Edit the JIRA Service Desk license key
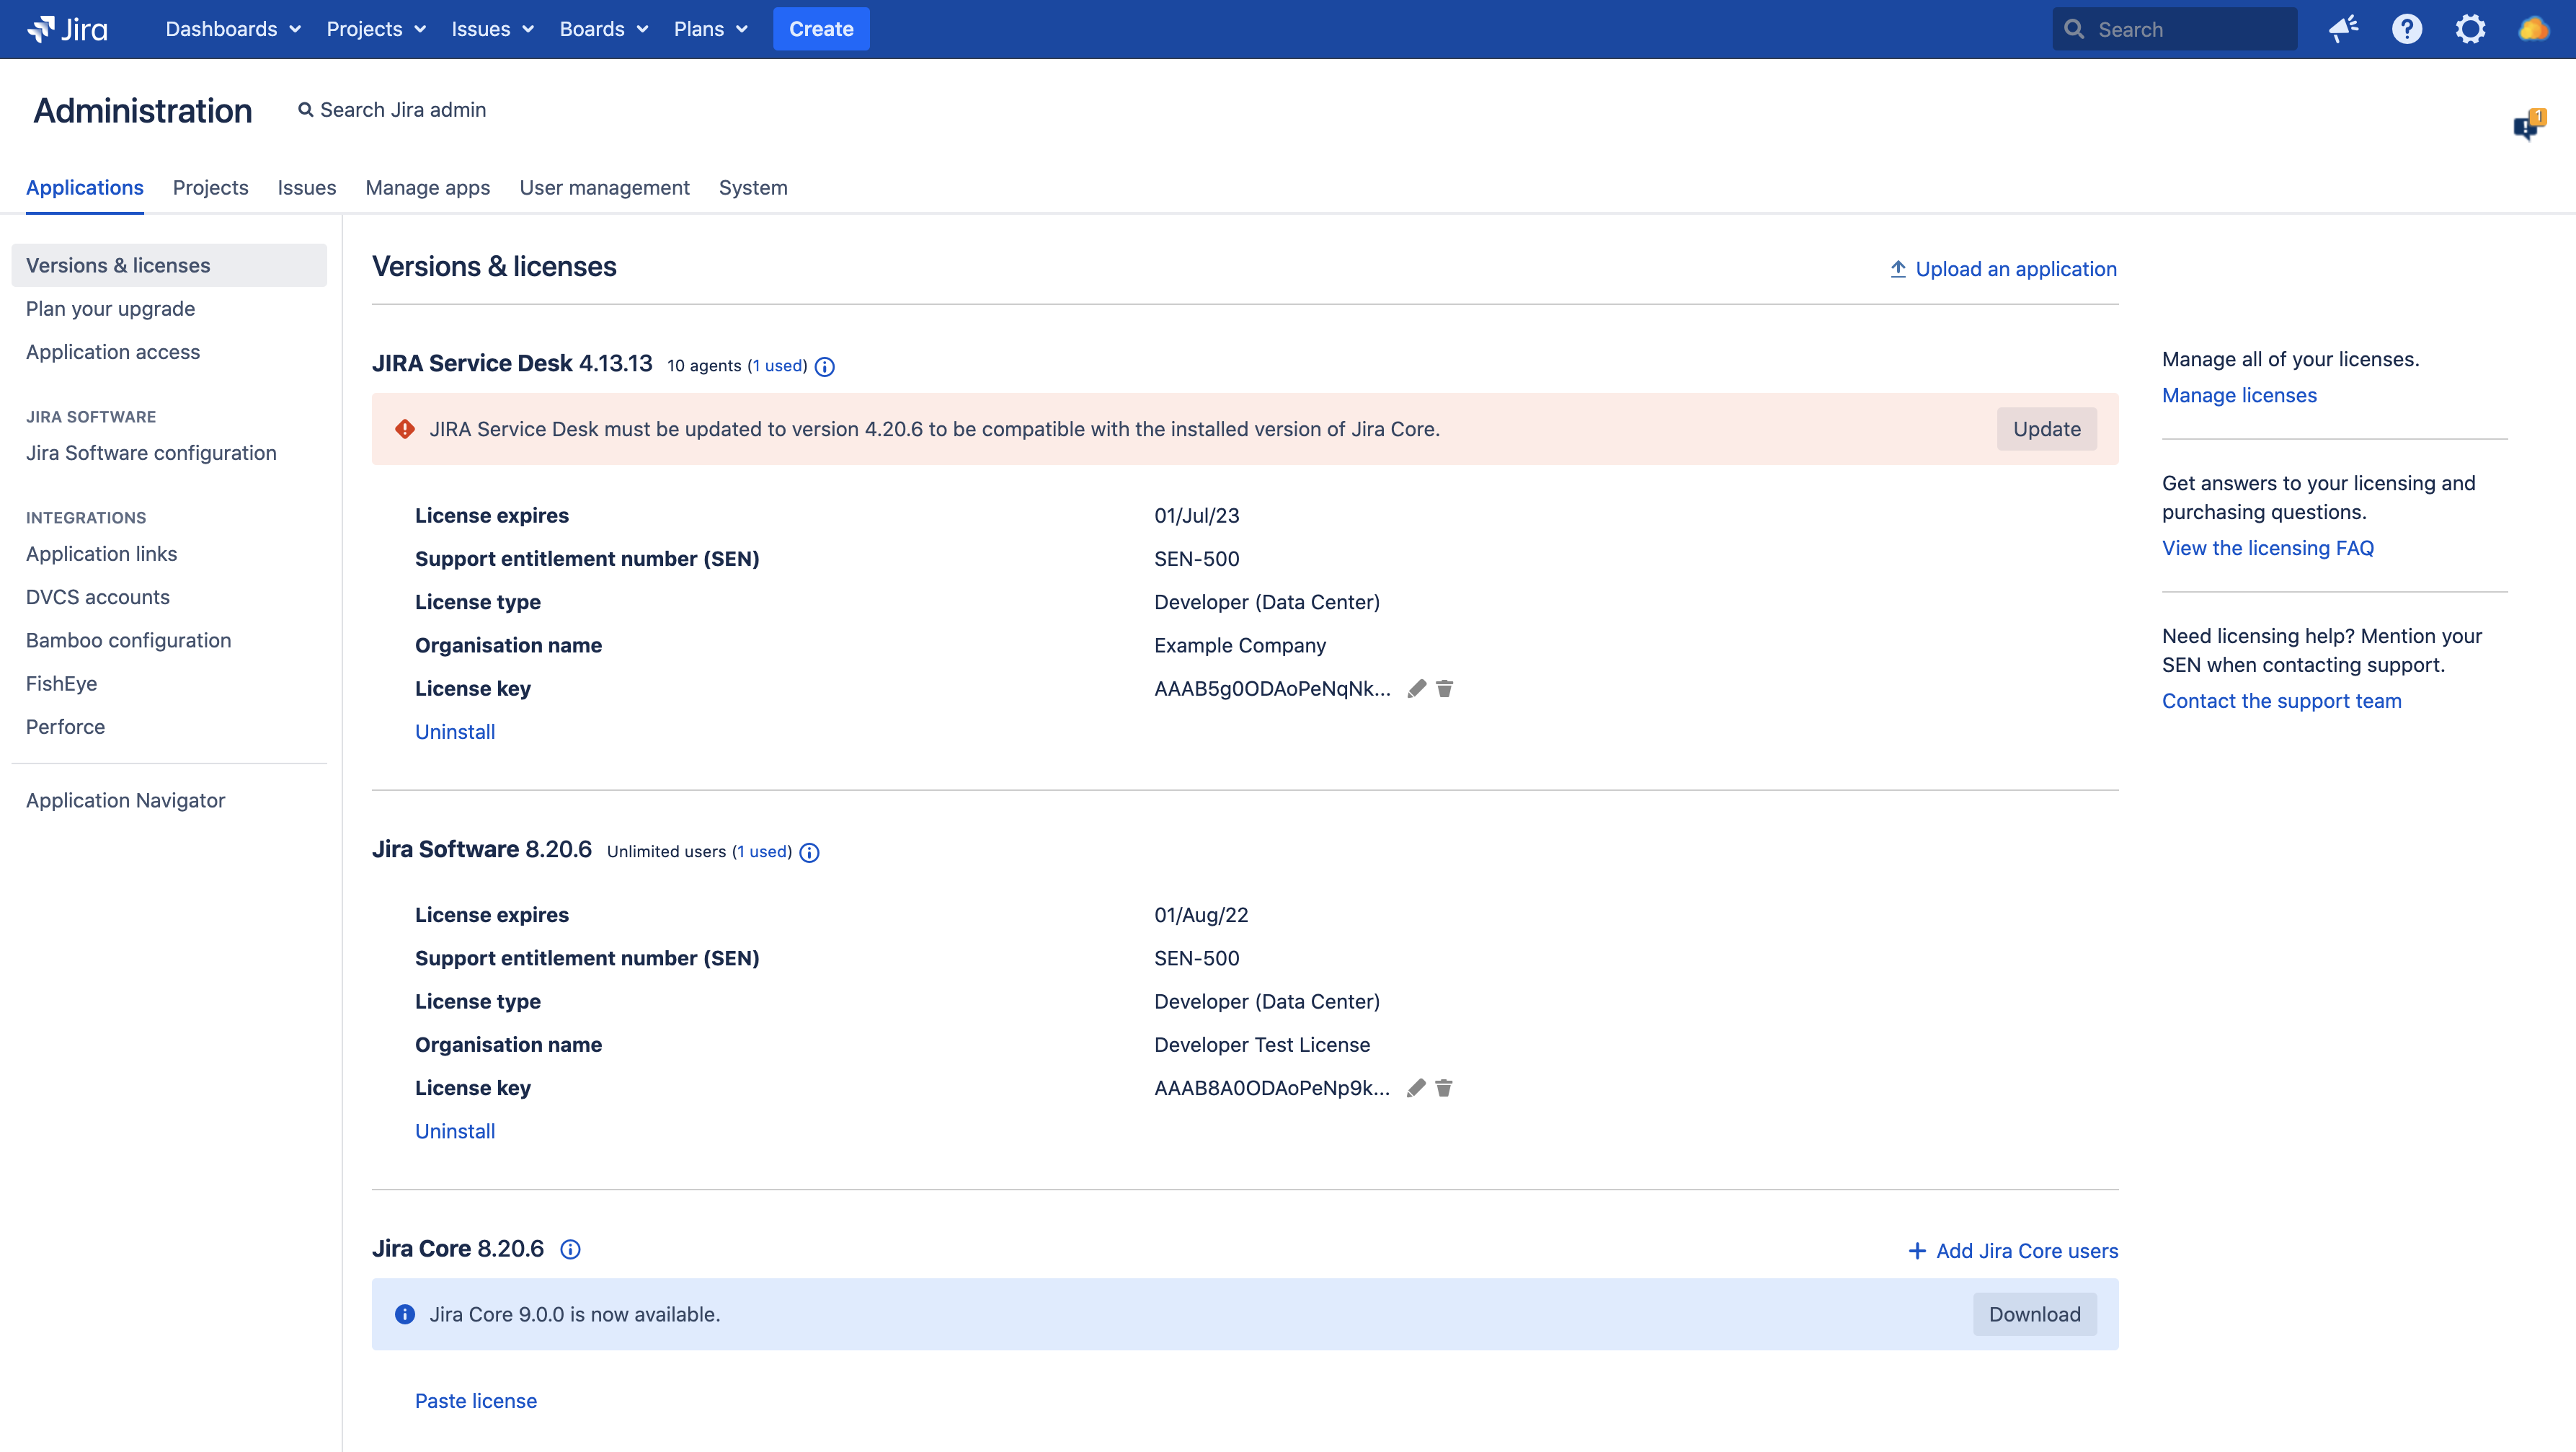Screen dimensions: 2576x1452 click(x=1416, y=688)
